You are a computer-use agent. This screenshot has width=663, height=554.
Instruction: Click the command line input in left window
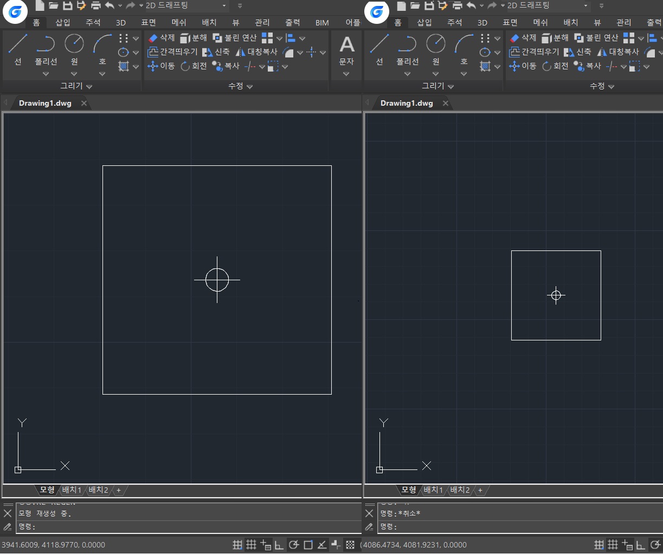190,527
